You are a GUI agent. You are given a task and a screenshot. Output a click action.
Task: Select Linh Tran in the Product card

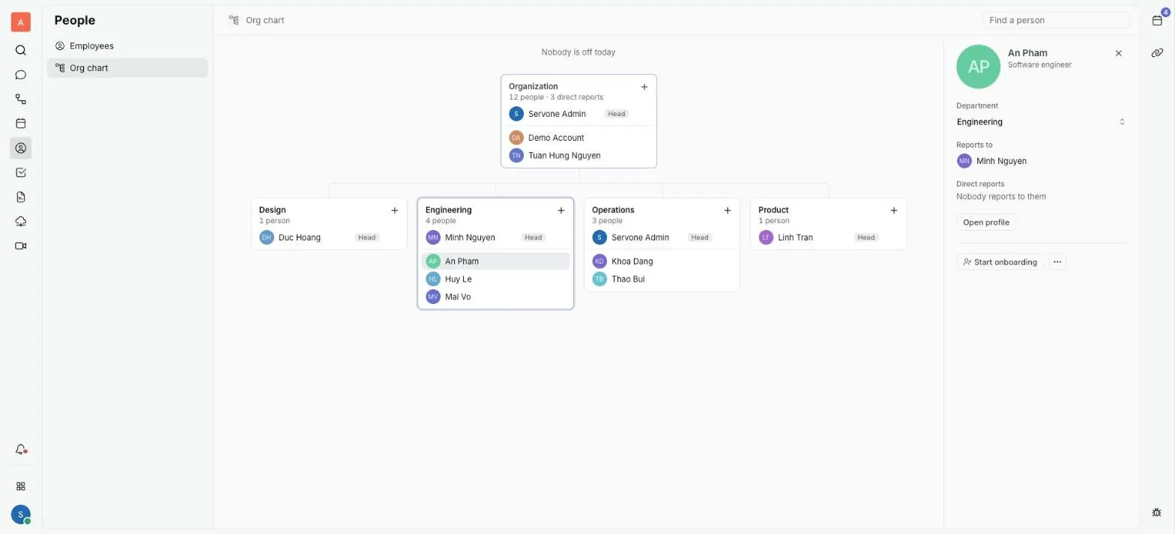[828, 237]
